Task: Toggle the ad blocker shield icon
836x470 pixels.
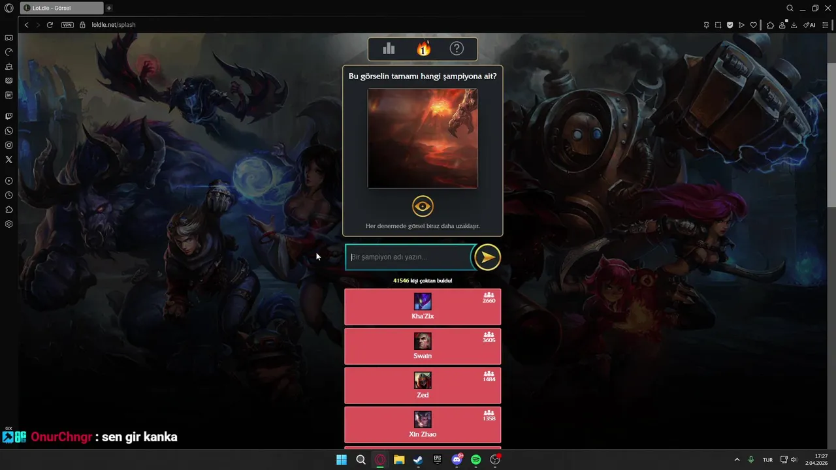Action: (730, 25)
